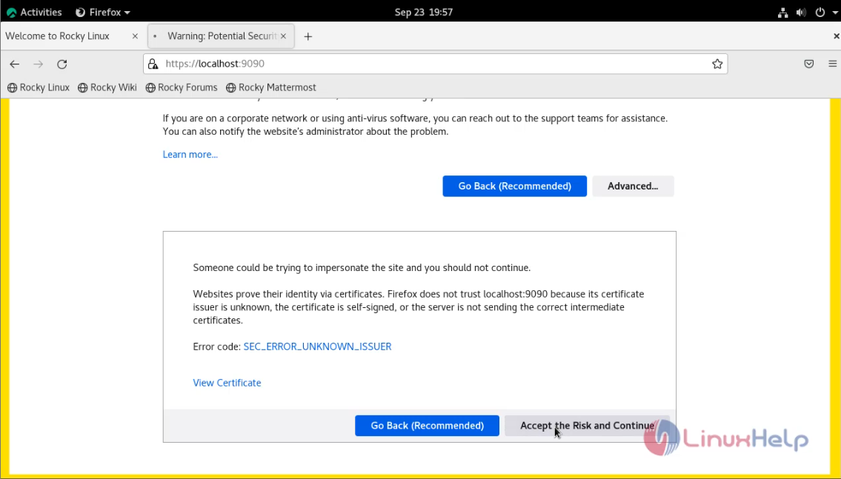Image resolution: width=841 pixels, height=479 pixels.
Task: Click the "Error code:" label
Action: [x=216, y=346]
